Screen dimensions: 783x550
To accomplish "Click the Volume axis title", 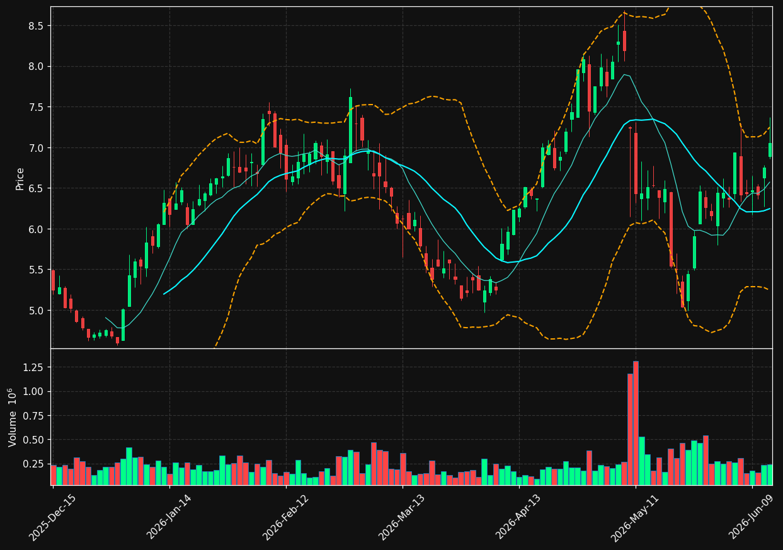I will pos(13,417).
